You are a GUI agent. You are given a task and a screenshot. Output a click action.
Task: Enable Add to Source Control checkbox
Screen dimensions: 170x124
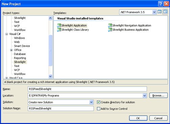(98, 109)
